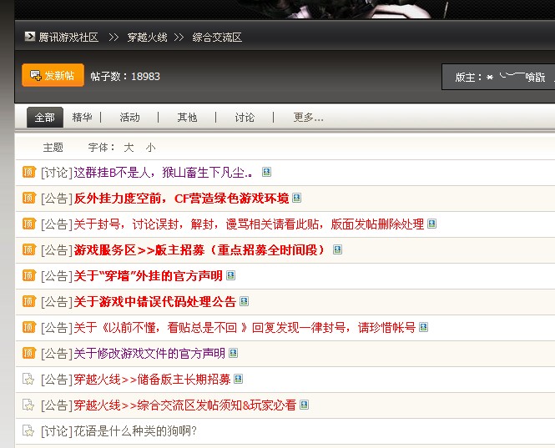Click pinned 顶 icon on 这群挂B不是人 row
555x448 pixels.
tap(29, 172)
